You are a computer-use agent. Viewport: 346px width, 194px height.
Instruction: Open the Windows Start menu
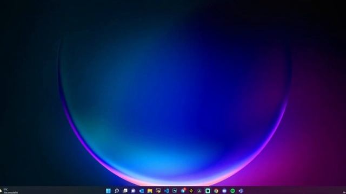click(108, 191)
